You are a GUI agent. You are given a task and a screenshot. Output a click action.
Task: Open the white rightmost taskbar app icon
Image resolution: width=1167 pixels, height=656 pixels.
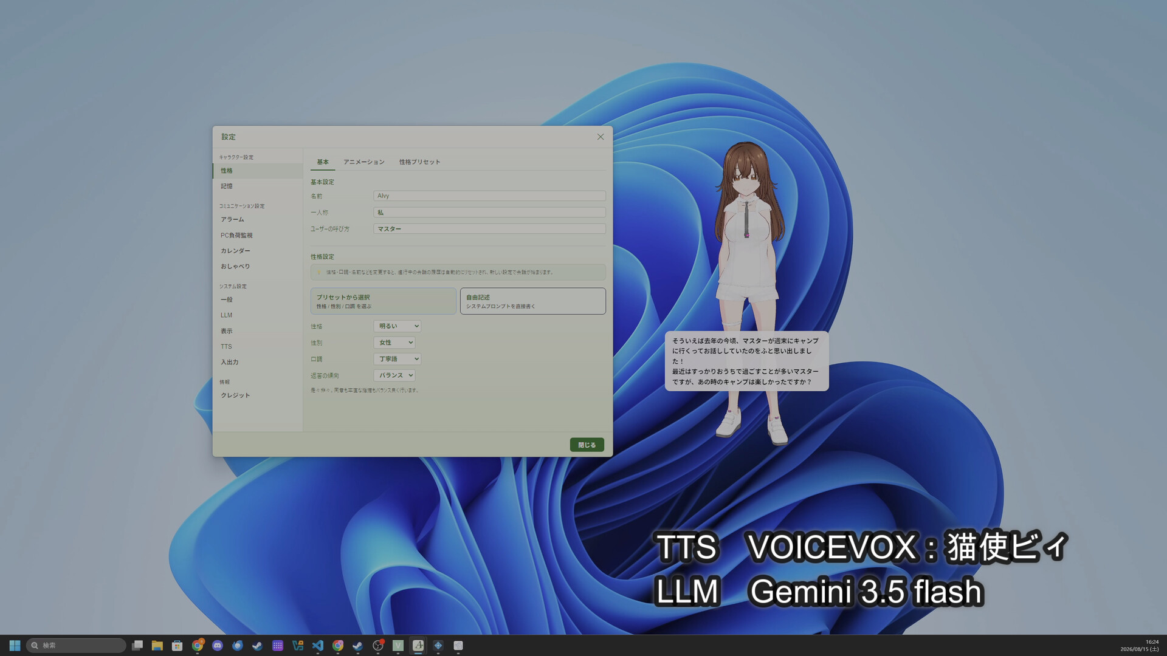click(458, 645)
